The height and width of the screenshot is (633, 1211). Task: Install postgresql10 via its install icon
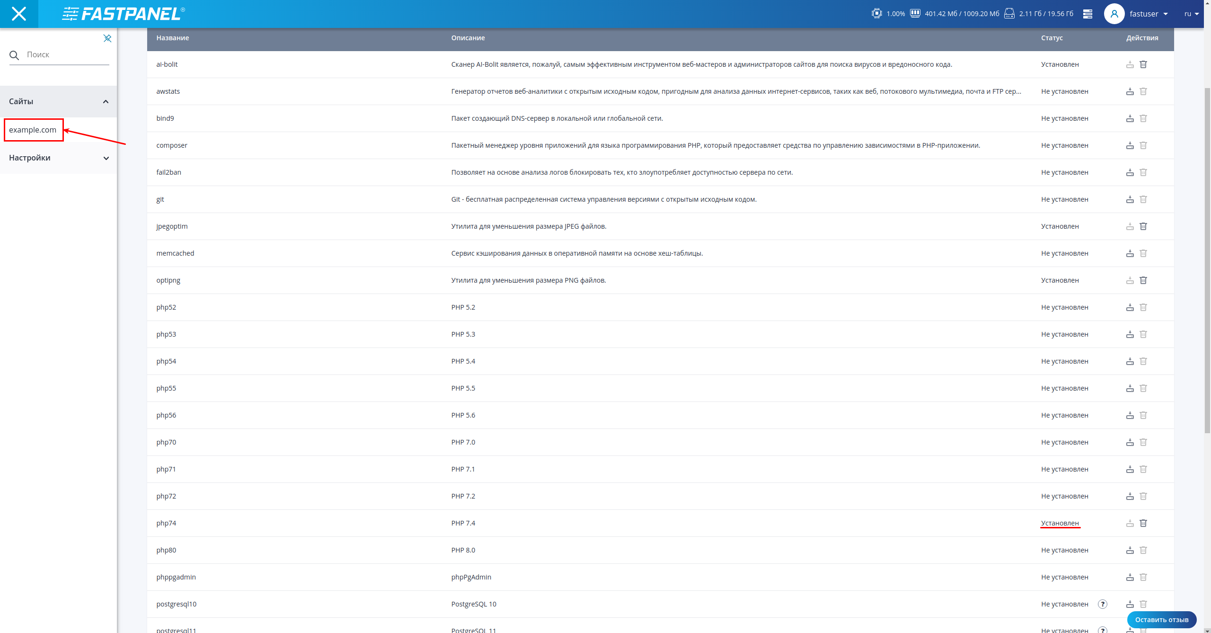pyautogui.click(x=1130, y=604)
